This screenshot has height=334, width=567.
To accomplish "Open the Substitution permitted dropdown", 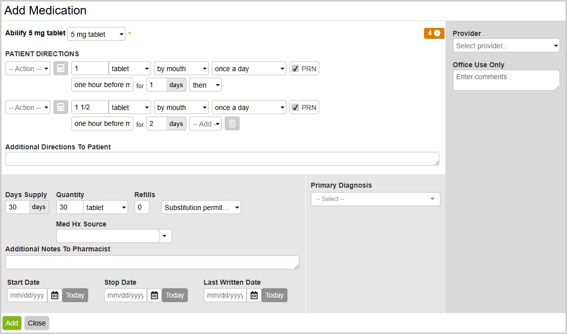I will pyautogui.click(x=201, y=207).
